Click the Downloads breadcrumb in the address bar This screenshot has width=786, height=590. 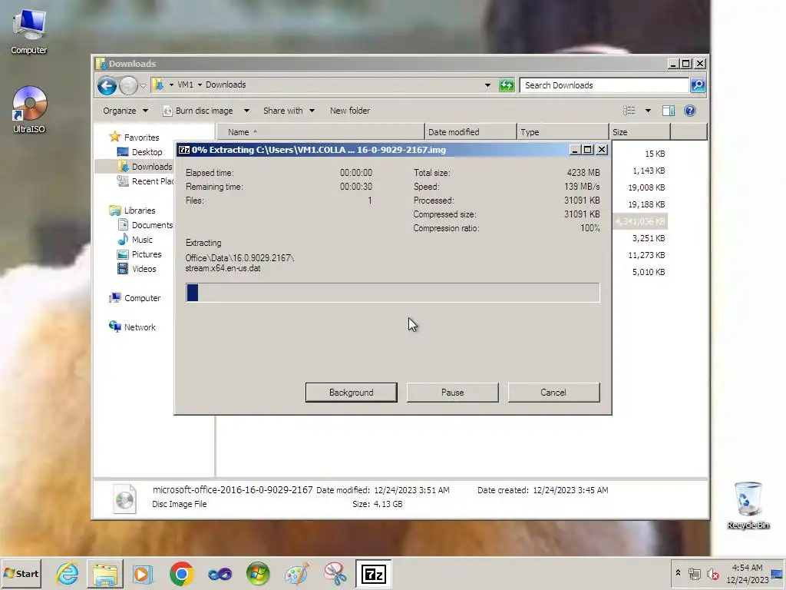point(226,85)
